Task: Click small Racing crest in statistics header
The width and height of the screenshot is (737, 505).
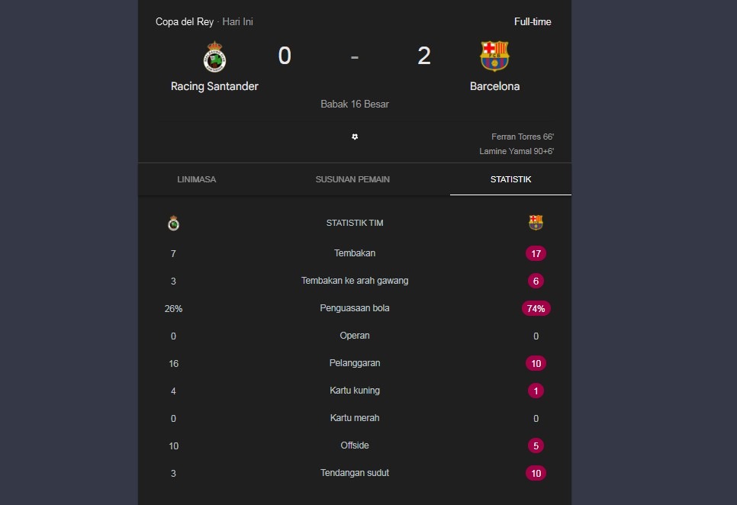Action: 173,224
